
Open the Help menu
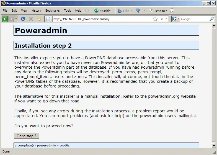point(78,11)
